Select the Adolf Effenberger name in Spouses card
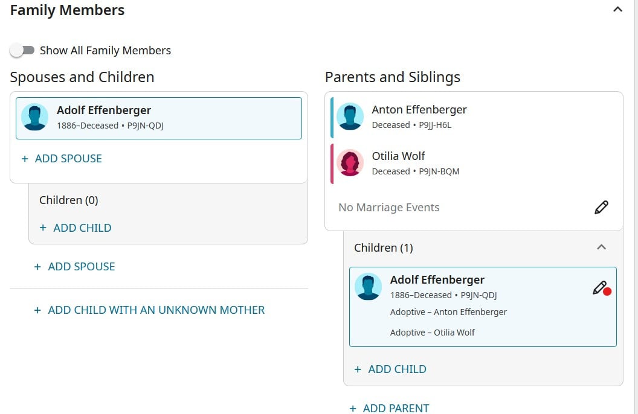638x414 pixels. 104,110
